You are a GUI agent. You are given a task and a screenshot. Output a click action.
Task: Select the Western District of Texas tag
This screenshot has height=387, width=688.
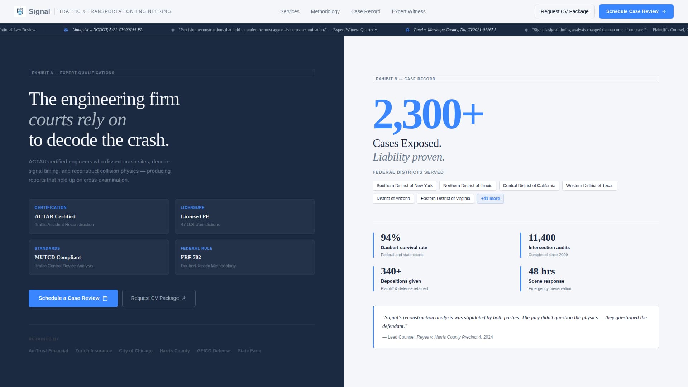589,186
